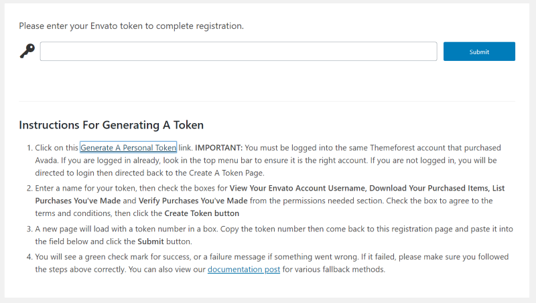The width and height of the screenshot is (536, 303).
Task: Click the list number 1 of the instructions
Action: coord(29,148)
